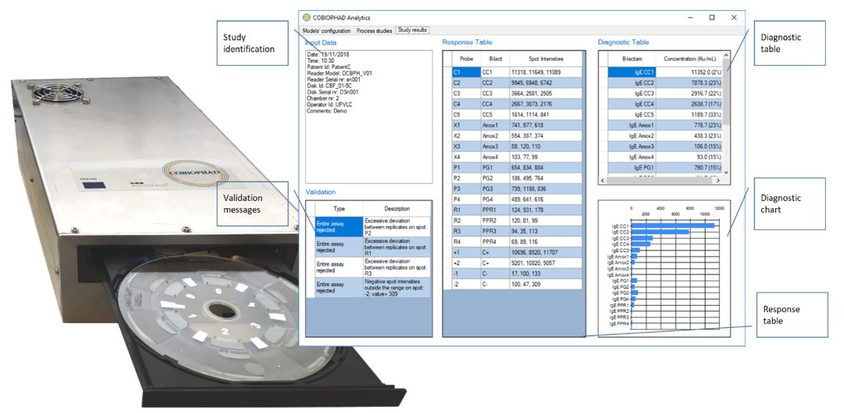Select probe cell P2 in Response Table

click(466, 178)
